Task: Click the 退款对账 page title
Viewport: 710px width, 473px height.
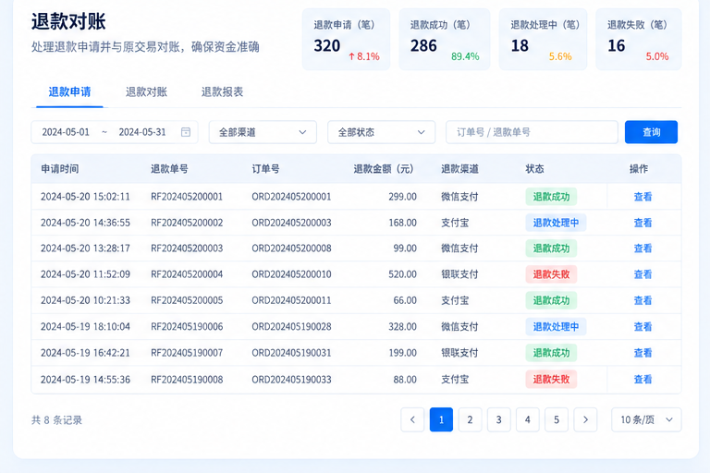Action: tap(68, 21)
